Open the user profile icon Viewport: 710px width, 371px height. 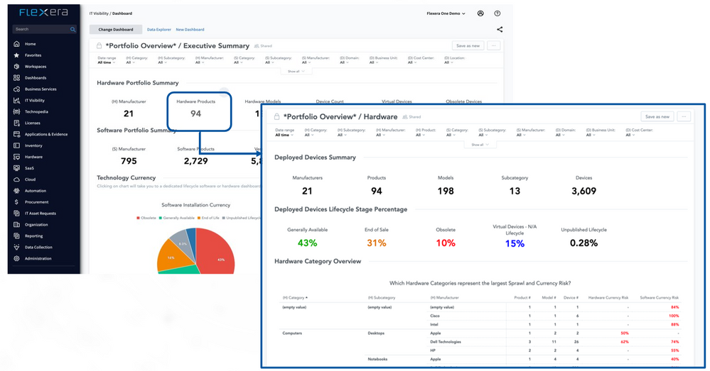pyautogui.click(x=480, y=13)
